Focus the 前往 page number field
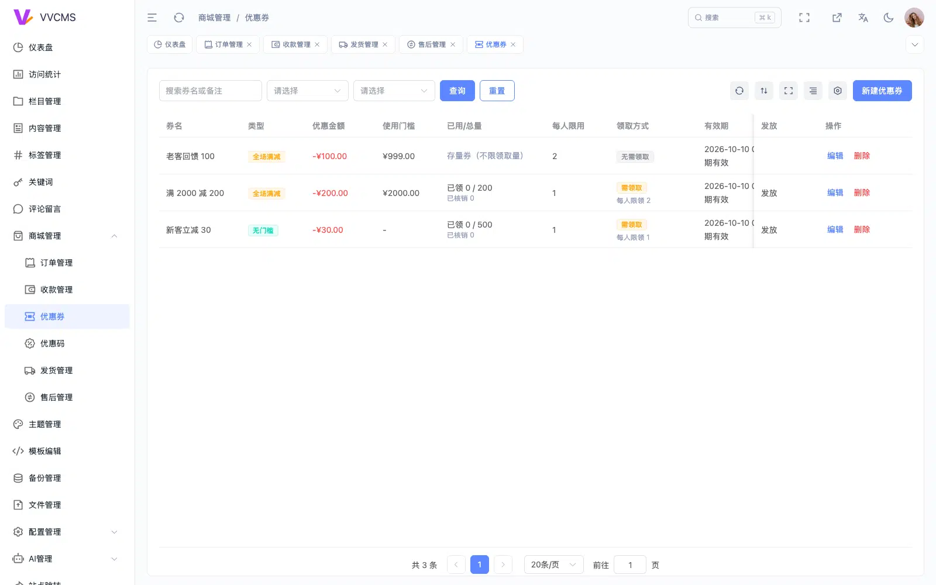Viewport: 936px width, 585px height. (630, 565)
